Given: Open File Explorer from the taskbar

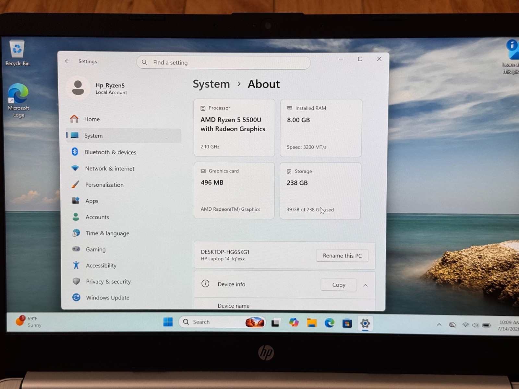Looking at the screenshot, I should [312, 323].
